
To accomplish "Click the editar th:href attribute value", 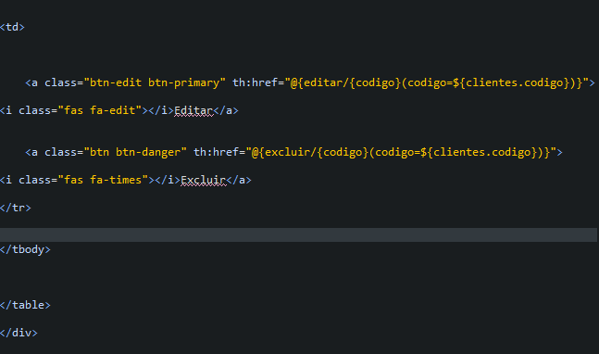I will click(x=436, y=83).
